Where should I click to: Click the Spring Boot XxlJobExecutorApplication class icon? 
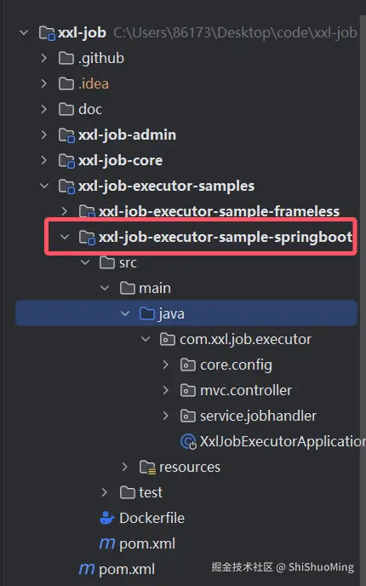[x=188, y=442]
